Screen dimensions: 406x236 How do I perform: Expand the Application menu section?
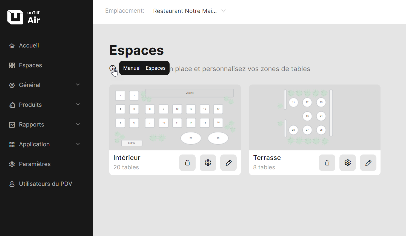[44, 144]
